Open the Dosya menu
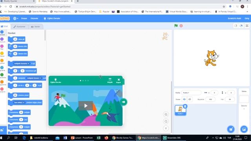251x141 pixels. click(x=24, y=18)
